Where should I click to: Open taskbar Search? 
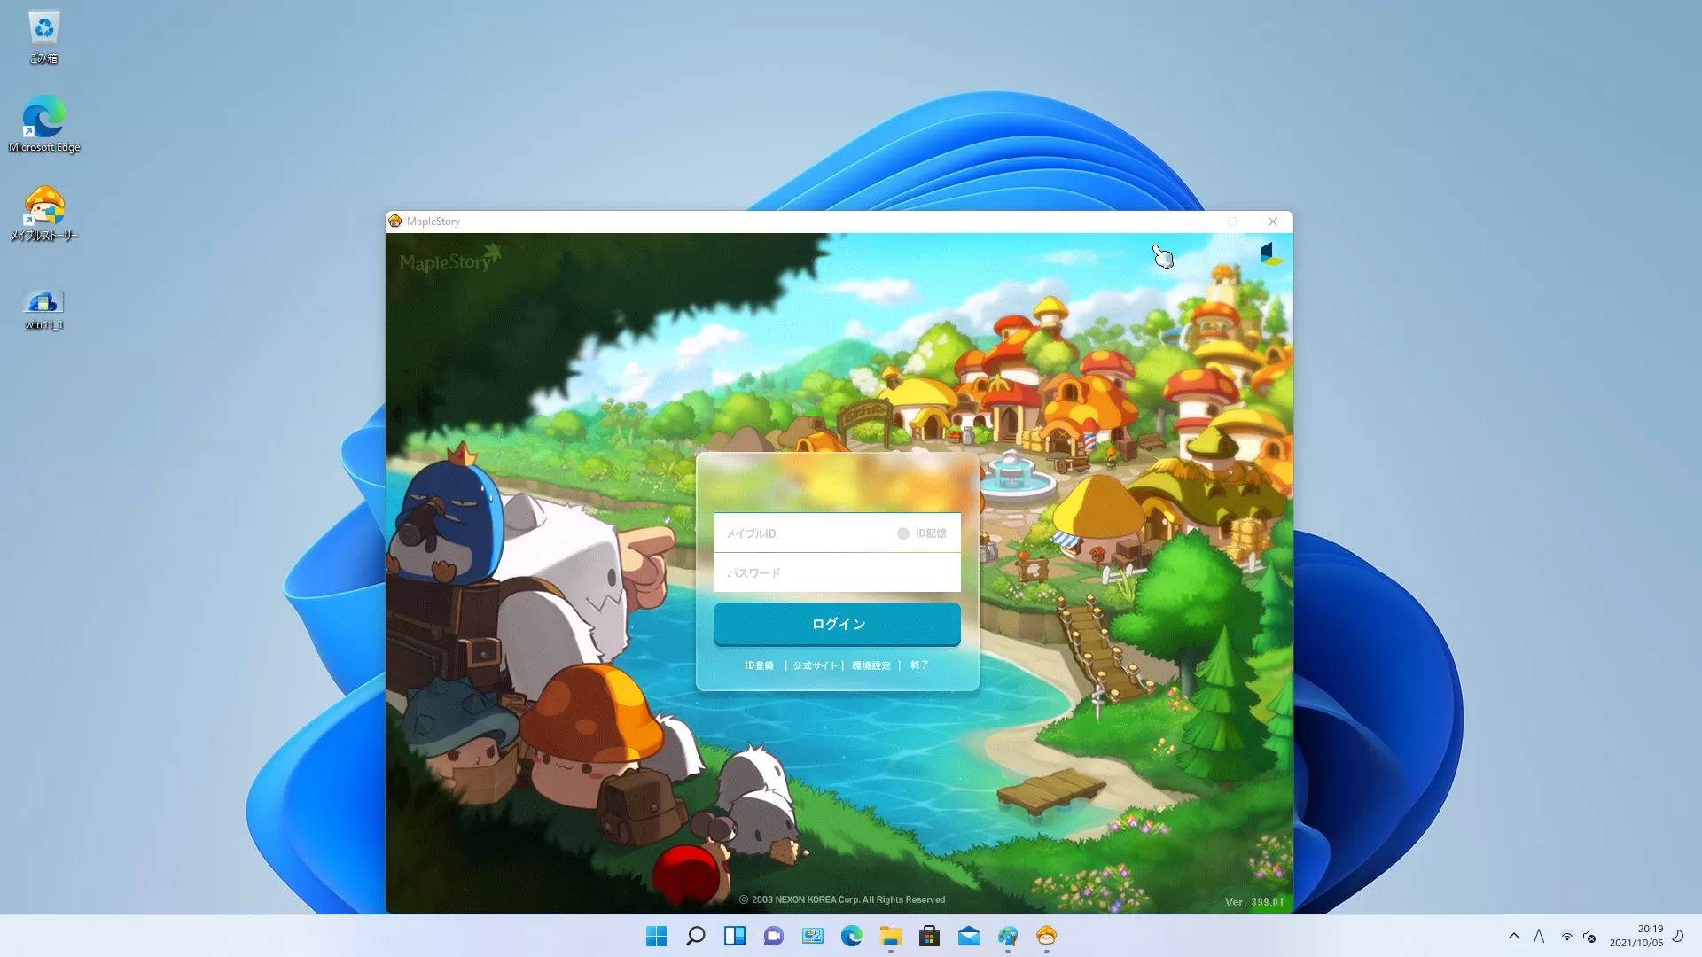click(696, 936)
